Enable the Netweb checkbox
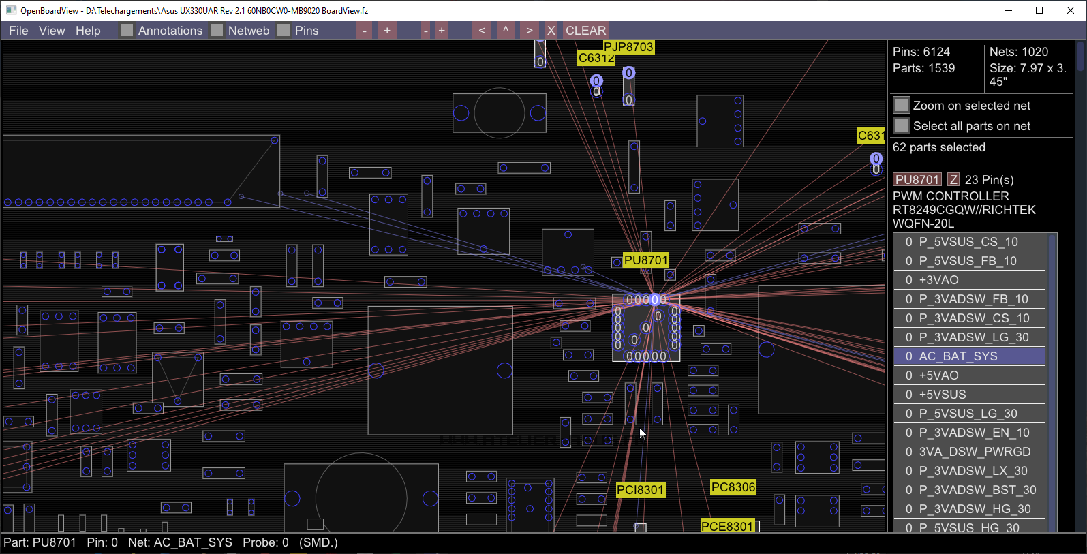 tap(217, 31)
